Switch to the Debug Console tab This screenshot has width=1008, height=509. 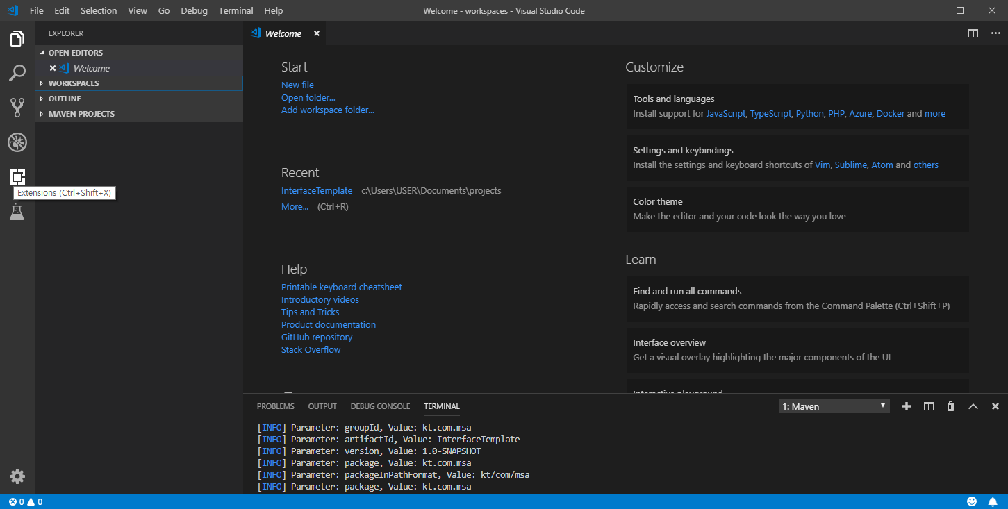click(380, 406)
